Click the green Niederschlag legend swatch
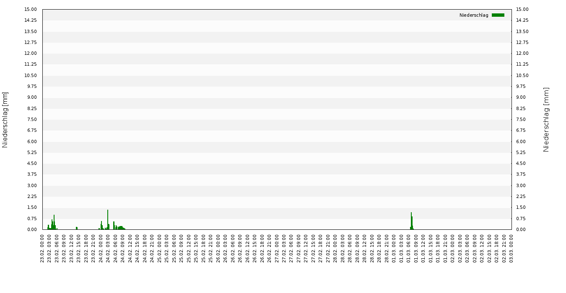Screen dimensions: 566x293 click(x=498, y=15)
